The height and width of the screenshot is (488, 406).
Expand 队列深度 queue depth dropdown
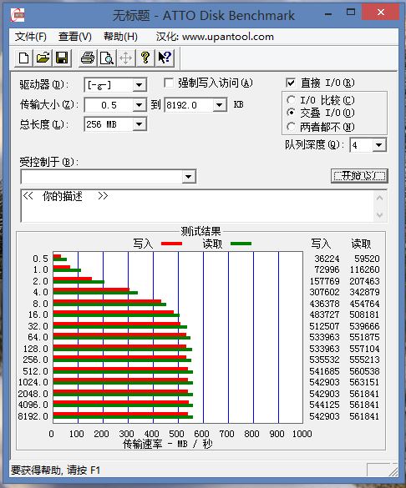pos(379,145)
